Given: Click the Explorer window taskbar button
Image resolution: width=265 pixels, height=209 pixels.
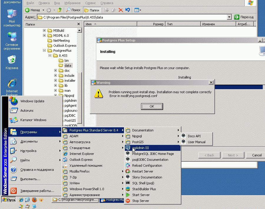Looking at the screenshot, I should [x=75, y=200].
